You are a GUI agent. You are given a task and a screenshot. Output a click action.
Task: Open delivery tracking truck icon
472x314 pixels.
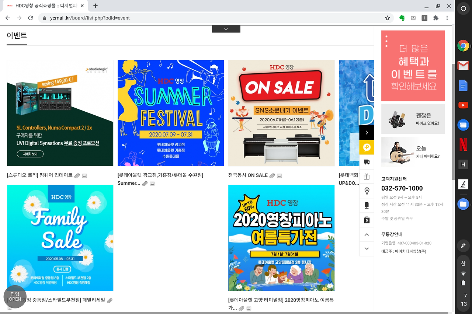click(367, 162)
